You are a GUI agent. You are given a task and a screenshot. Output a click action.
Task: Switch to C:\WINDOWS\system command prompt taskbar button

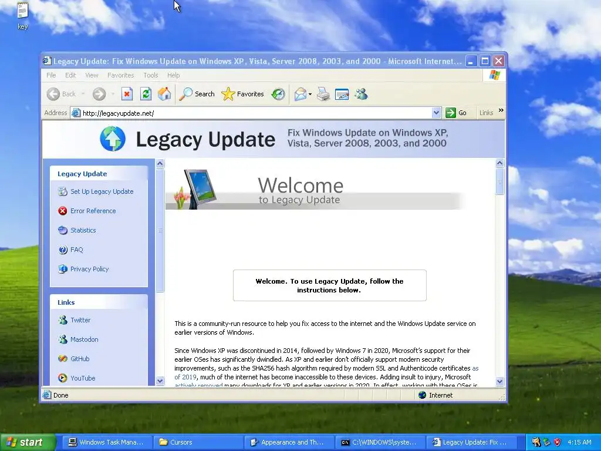380,442
